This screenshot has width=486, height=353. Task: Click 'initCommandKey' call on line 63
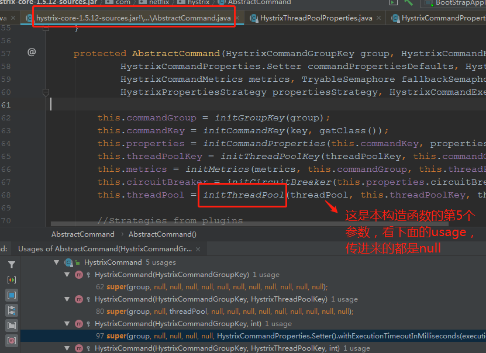pyautogui.click(x=244, y=131)
